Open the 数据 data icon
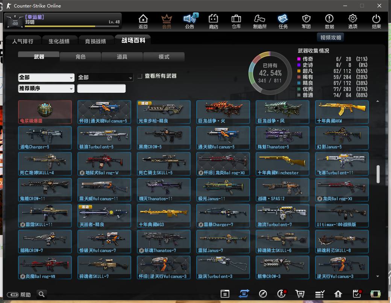Viewport: 391px width, 303px height. pyautogui.click(x=329, y=21)
